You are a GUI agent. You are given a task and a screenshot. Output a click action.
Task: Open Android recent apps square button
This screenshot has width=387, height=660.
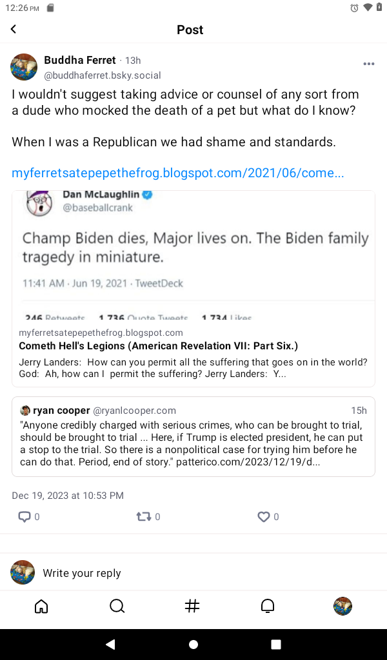pos(276,644)
